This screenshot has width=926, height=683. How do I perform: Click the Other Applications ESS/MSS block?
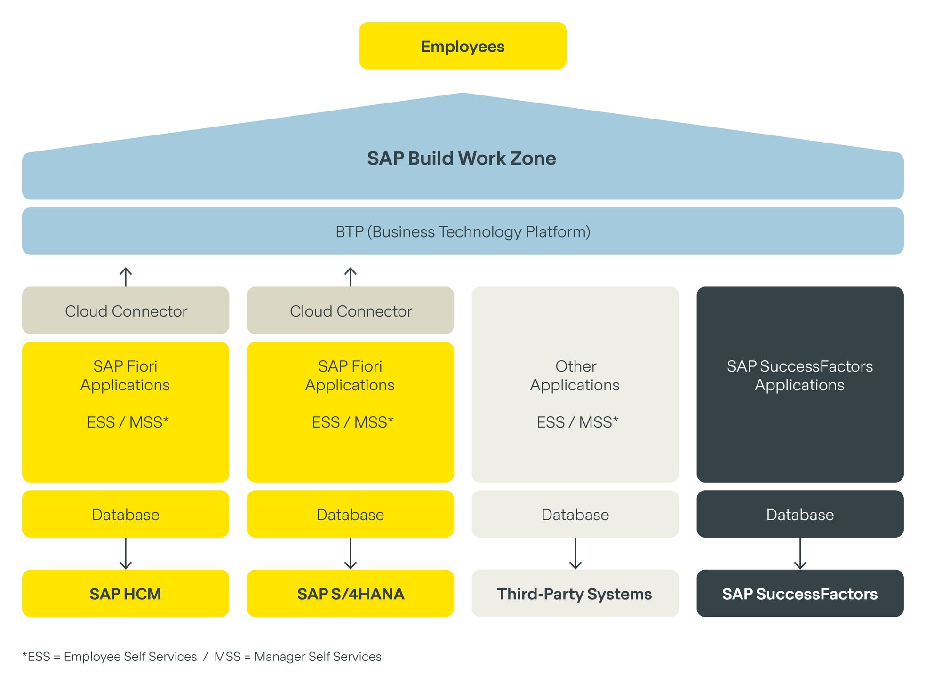575,385
